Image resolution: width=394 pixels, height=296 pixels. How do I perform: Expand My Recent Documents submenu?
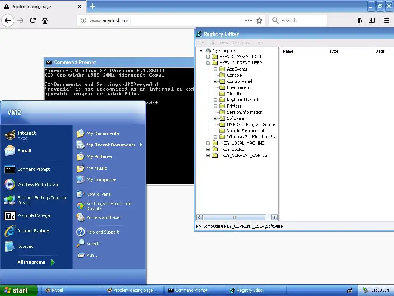click(109, 145)
